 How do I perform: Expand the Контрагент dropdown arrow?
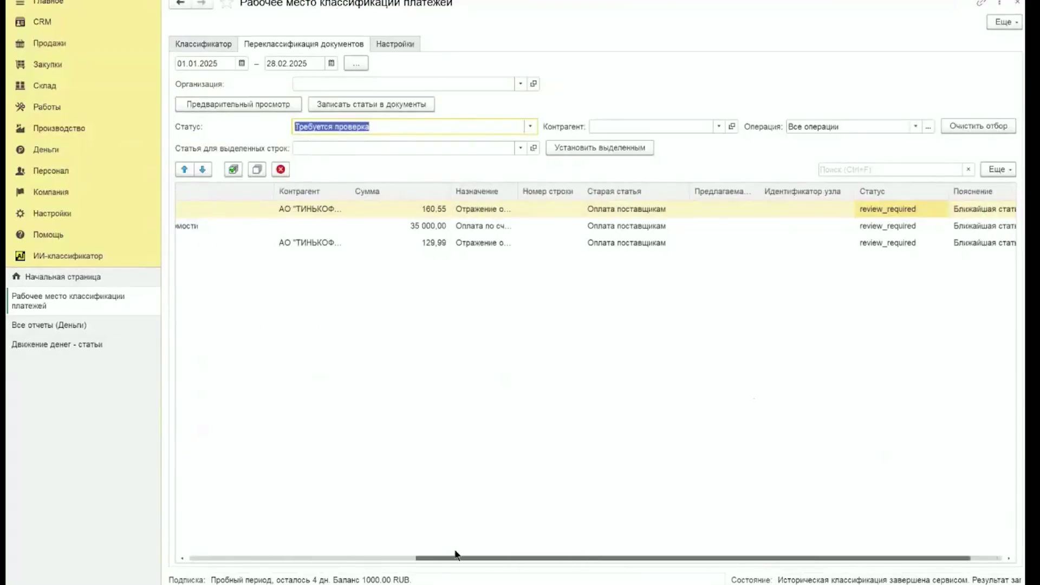pyautogui.click(x=719, y=126)
